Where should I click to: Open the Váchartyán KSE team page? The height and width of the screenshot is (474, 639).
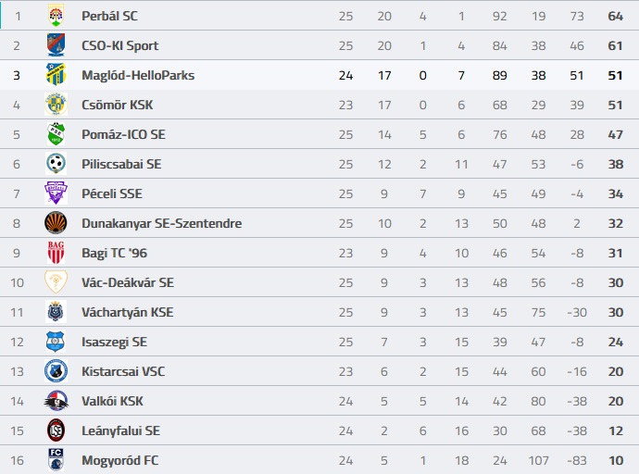tap(128, 312)
